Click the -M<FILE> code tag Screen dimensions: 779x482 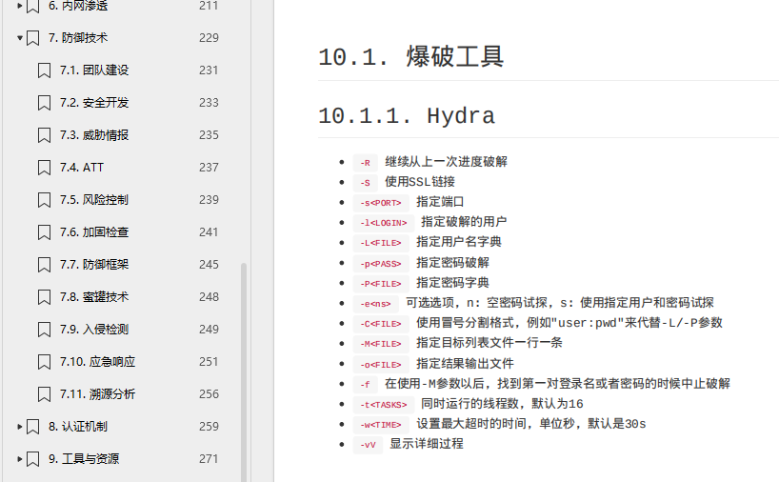pos(381,344)
